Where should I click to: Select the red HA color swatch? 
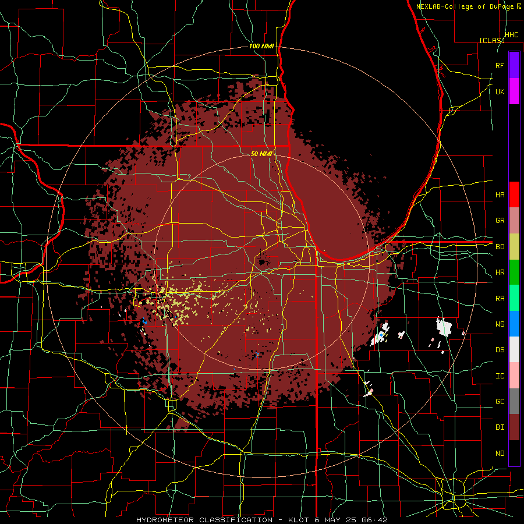pyautogui.click(x=514, y=194)
